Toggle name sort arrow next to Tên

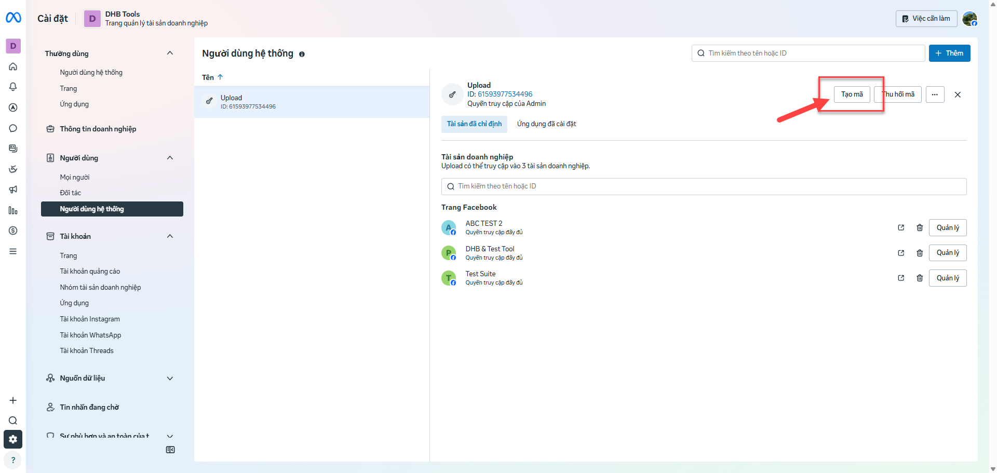pos(220,77)
